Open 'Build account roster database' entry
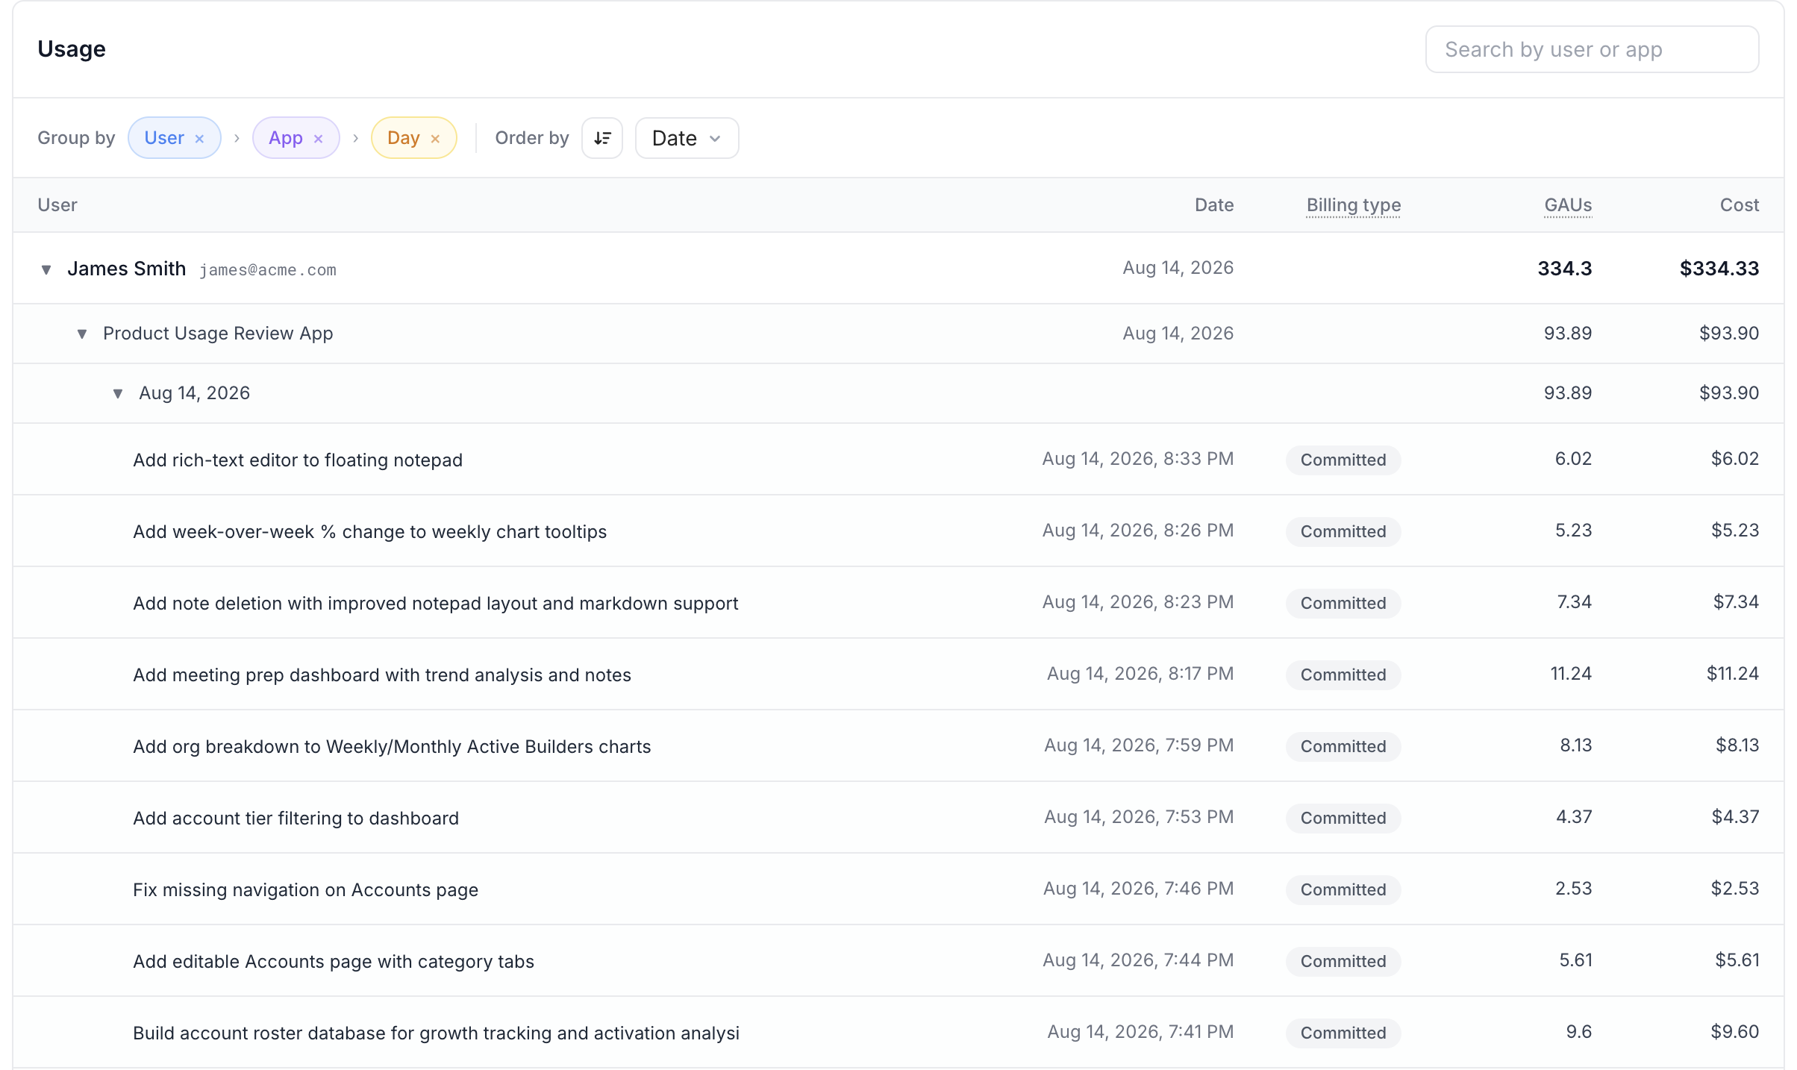The height and width of the screenshot is (1070, 1797). click(x=436, y=1033)
